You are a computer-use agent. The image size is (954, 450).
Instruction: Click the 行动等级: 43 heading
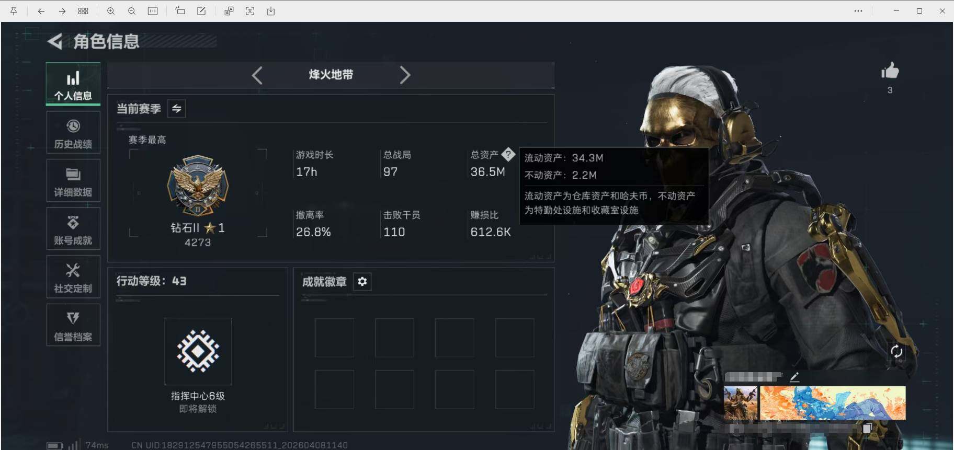point(152,281)
